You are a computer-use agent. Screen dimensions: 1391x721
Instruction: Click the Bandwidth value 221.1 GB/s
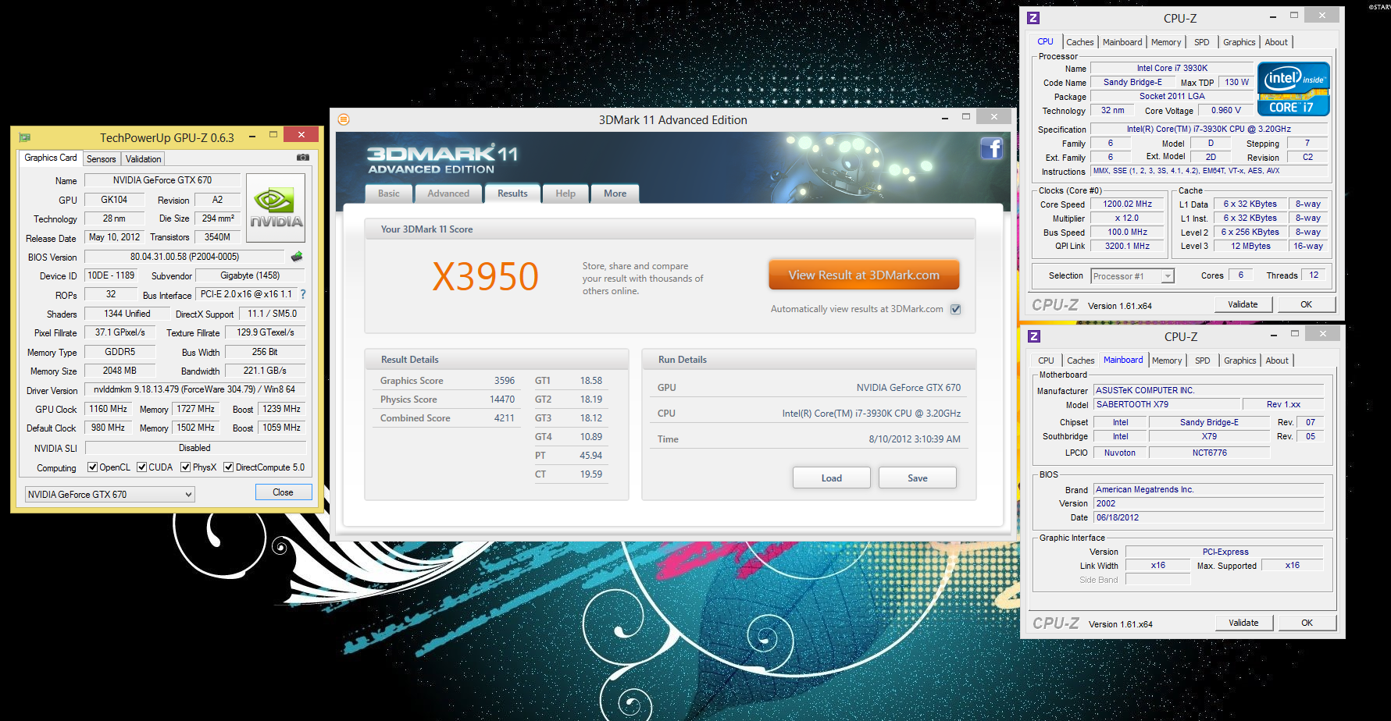pyautogui.click(x=265, y=371)
